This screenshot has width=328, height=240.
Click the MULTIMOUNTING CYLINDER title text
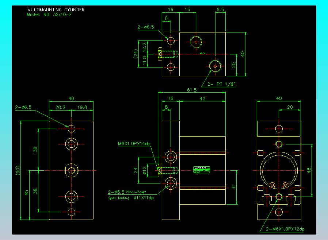(x=56, y=10)
